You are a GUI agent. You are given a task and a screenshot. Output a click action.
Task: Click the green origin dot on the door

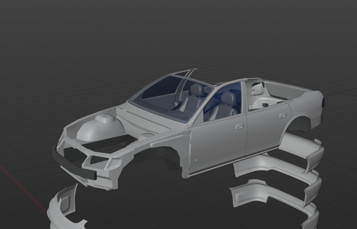[x=196, y=160]
